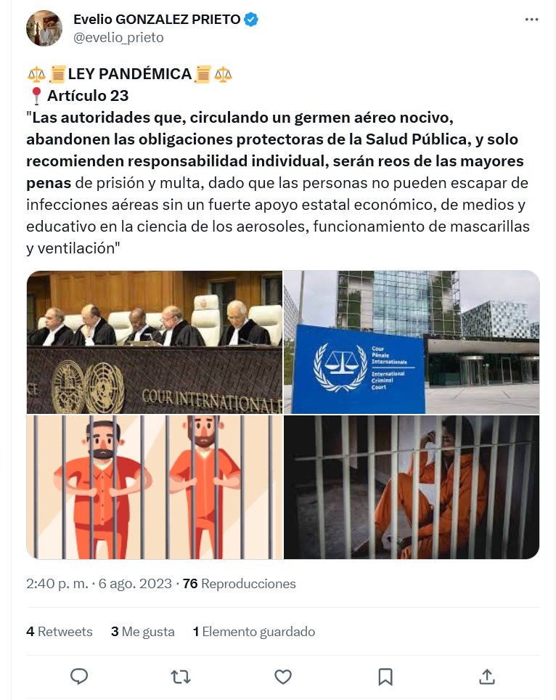Open the share upload icon
Screen dimensions: 556x700
[487, 677]
